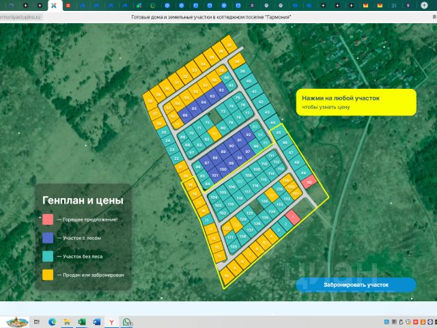The width and height of the screenshot is (437, 328).
Task: Open Microsoft Edge from the taskbar
Action: point(52,321)
